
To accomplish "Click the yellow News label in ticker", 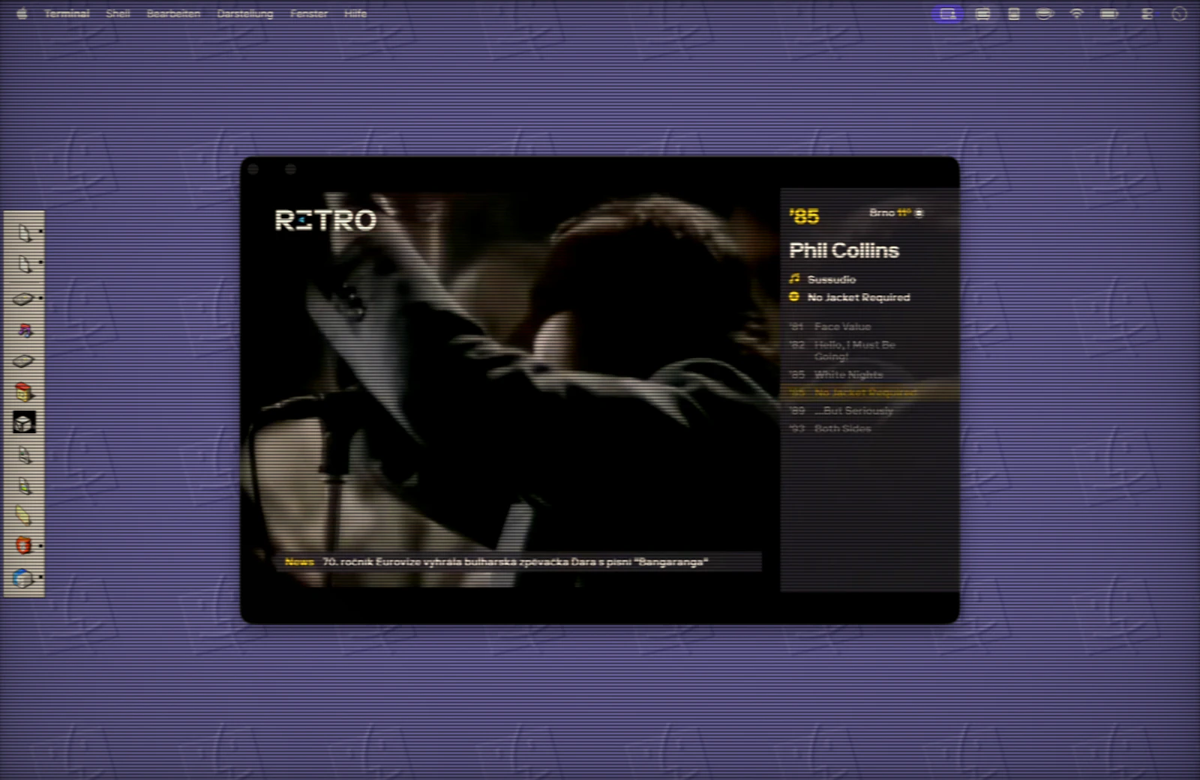I will 299,562.
